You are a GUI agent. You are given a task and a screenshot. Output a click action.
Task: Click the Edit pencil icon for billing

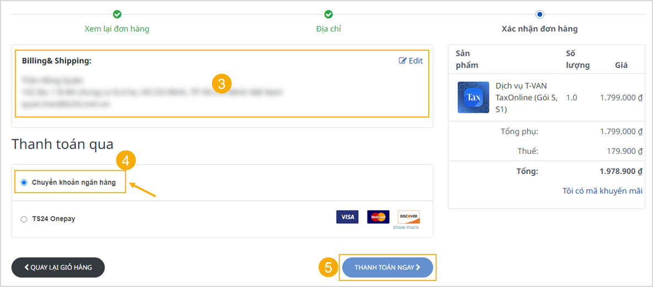coord(402,61)
